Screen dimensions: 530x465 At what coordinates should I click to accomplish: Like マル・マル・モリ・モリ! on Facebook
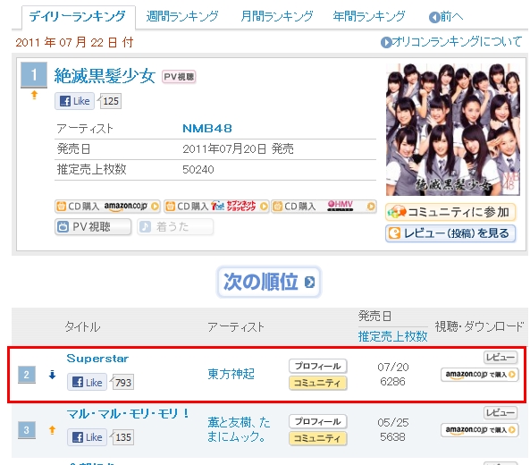87,437
